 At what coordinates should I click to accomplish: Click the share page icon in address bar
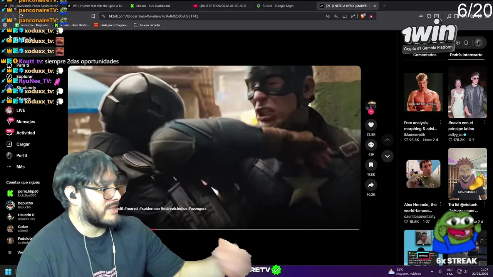353,16
